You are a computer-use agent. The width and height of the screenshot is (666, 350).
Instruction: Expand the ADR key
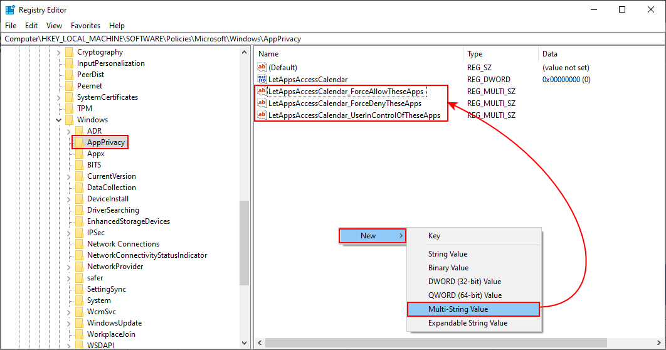pyautogui.click(x=69, y=132)
